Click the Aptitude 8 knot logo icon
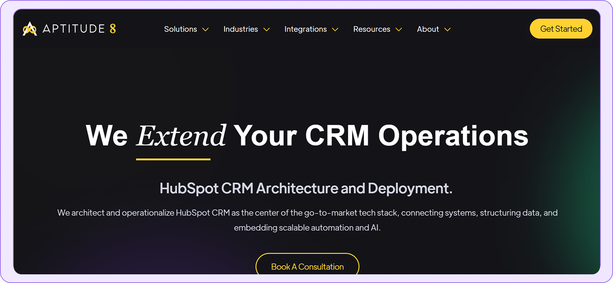 point(30,29)
